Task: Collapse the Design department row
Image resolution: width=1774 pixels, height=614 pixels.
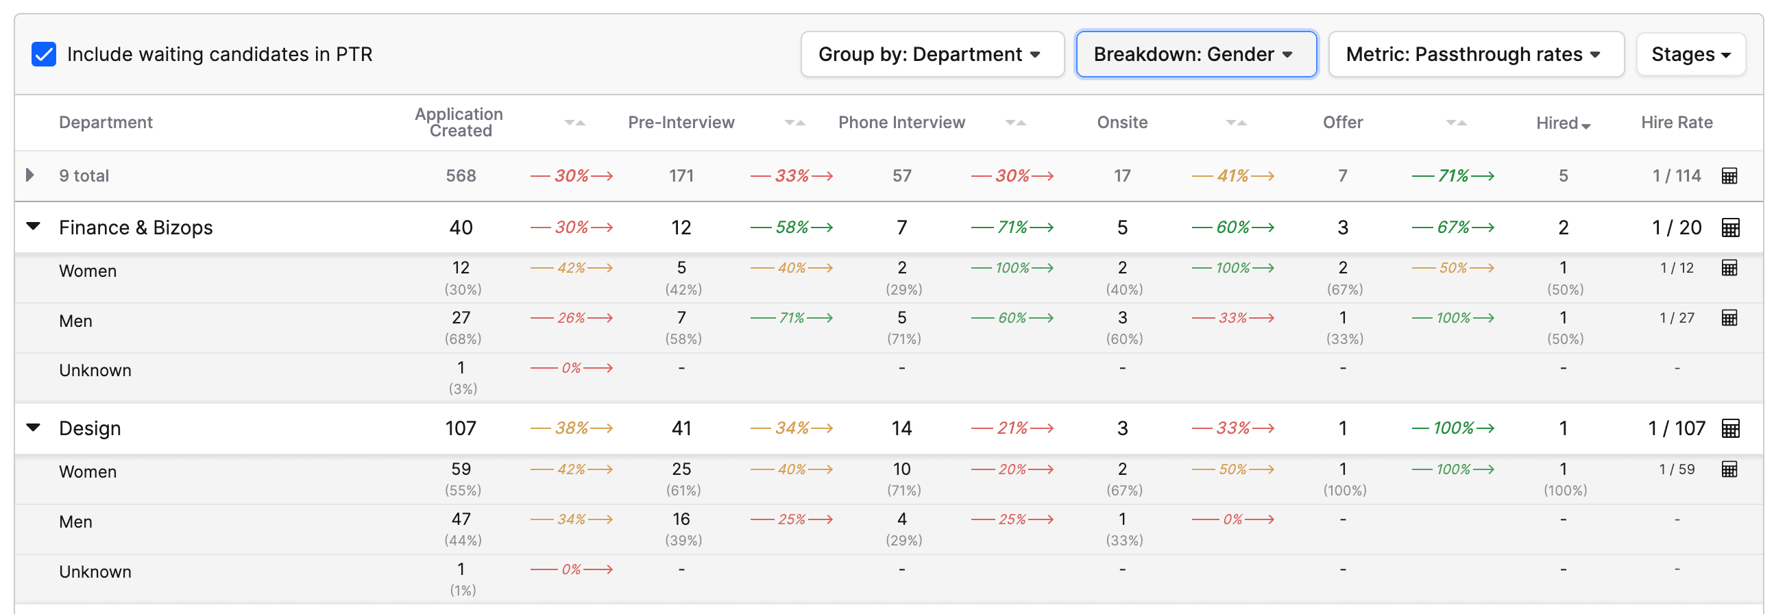Action: coord(33,428)
